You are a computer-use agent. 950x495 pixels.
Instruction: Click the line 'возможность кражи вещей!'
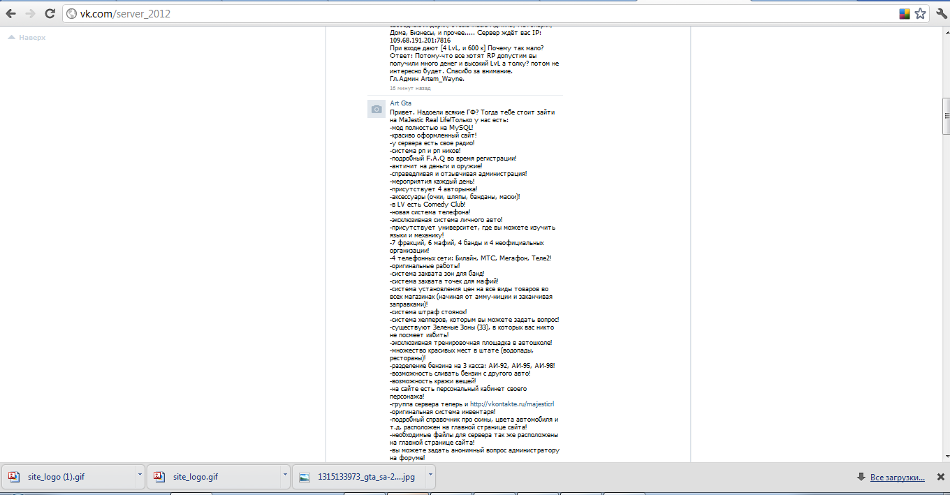pyautogui.click(x=433, y=381)
